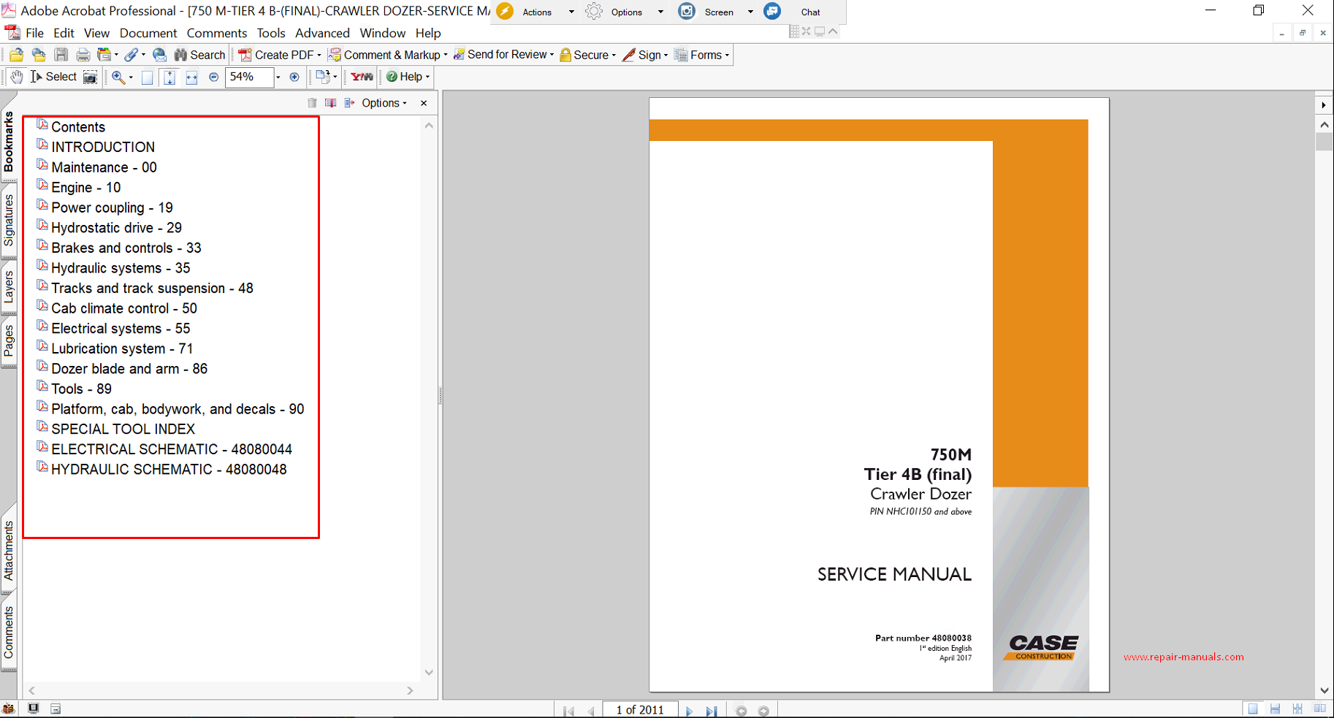Open Dozer blade and arm - 86 bookmark
The image size is (1334, 718).
(129, 369)
